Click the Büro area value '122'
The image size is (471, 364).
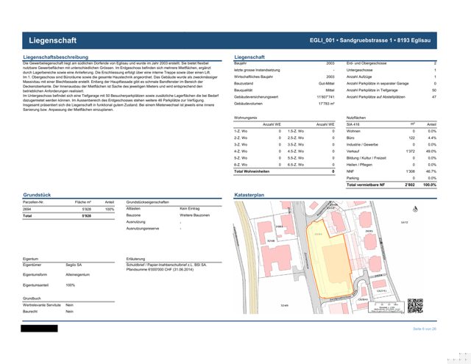point(411,138)
